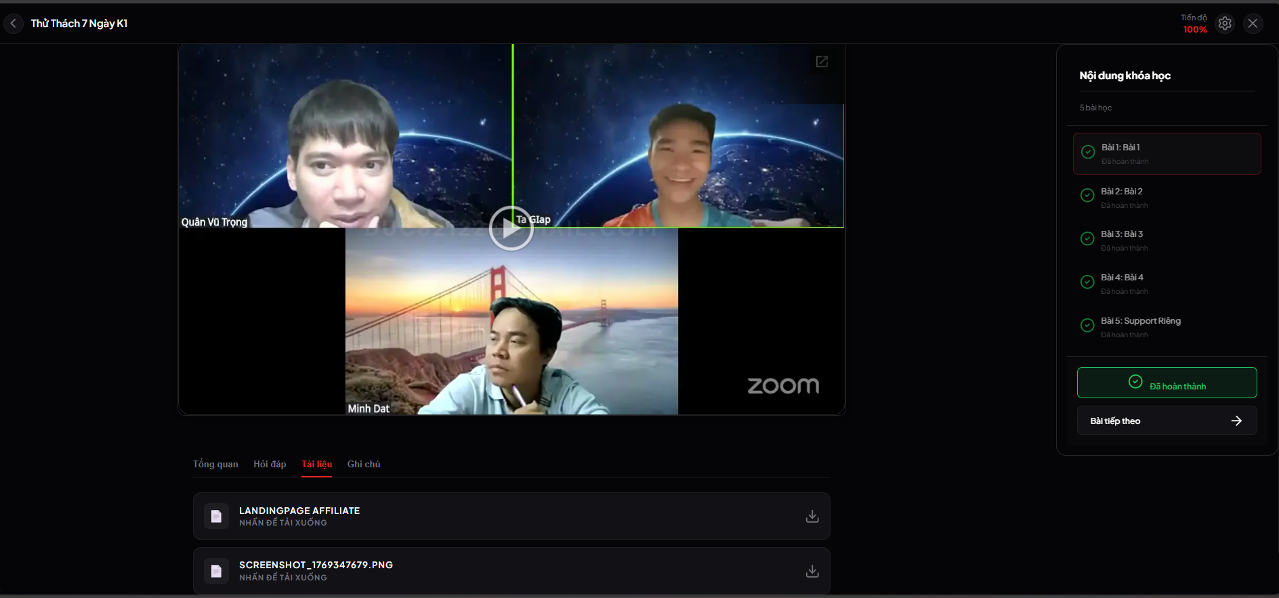Image resolution: width=1279 pixels, height=598 pixels.
Task: Click the back arrow beside course title
Action: pyautogui.click(x=13, y=23)
